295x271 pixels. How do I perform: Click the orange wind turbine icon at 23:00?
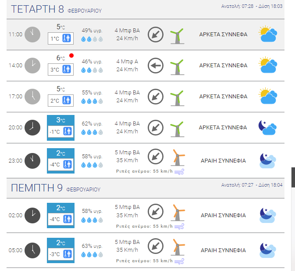point(178,157)
